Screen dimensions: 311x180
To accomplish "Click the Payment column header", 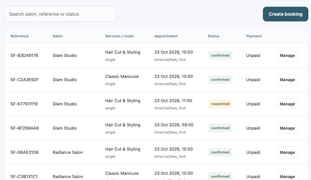I will (x=254, y=36).
